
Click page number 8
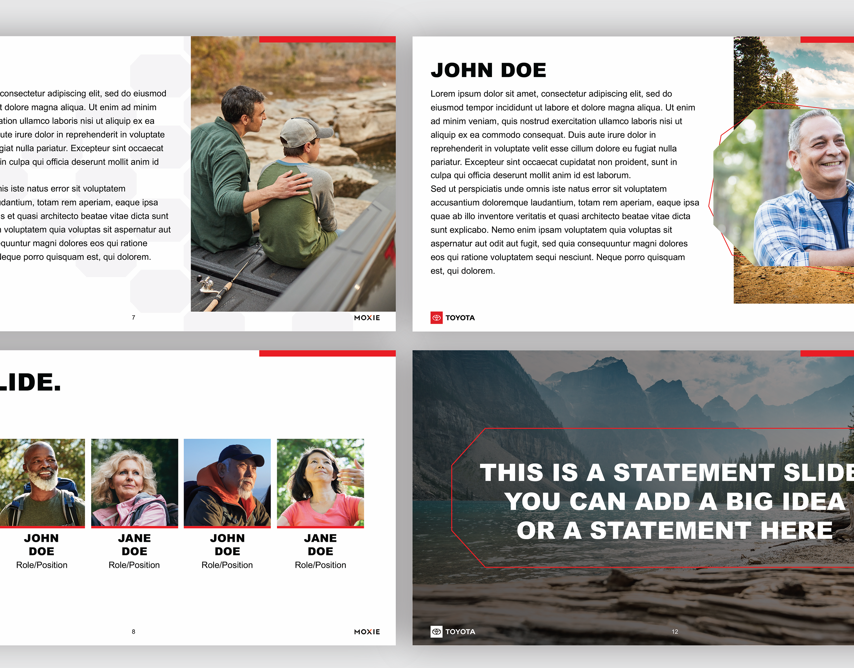[133, 632]
